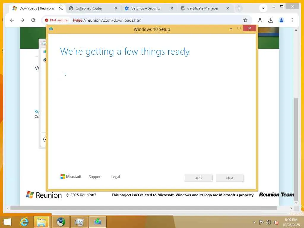Screen dimensions: 304x228
Task: Click the reunion7.com address bar URL
Action: click(x=108, y=20)
